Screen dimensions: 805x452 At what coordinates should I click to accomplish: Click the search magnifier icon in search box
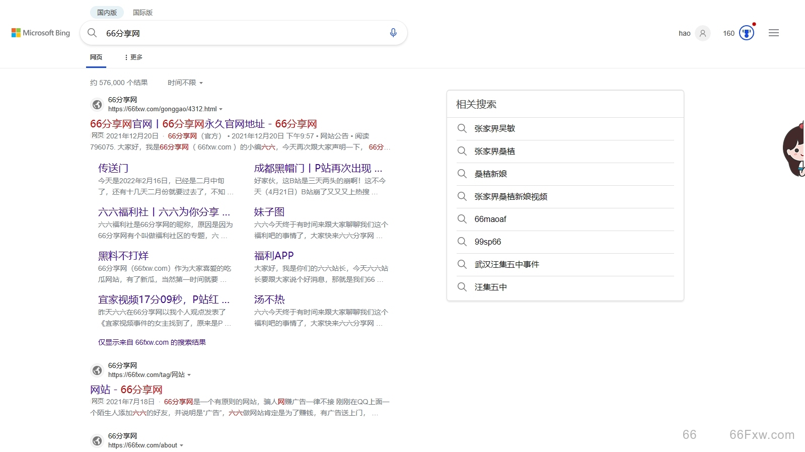click(92, 33)
